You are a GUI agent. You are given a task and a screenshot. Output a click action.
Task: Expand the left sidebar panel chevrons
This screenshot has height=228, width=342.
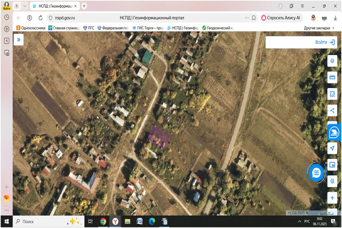(x=19, y=40)
